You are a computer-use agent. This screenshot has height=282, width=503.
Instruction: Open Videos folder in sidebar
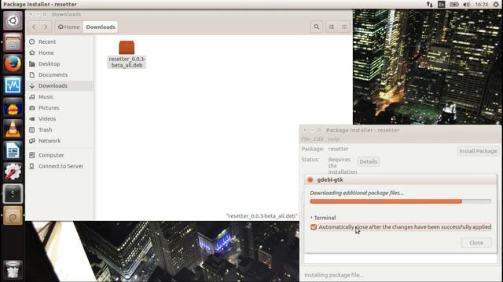click(60, 118)
